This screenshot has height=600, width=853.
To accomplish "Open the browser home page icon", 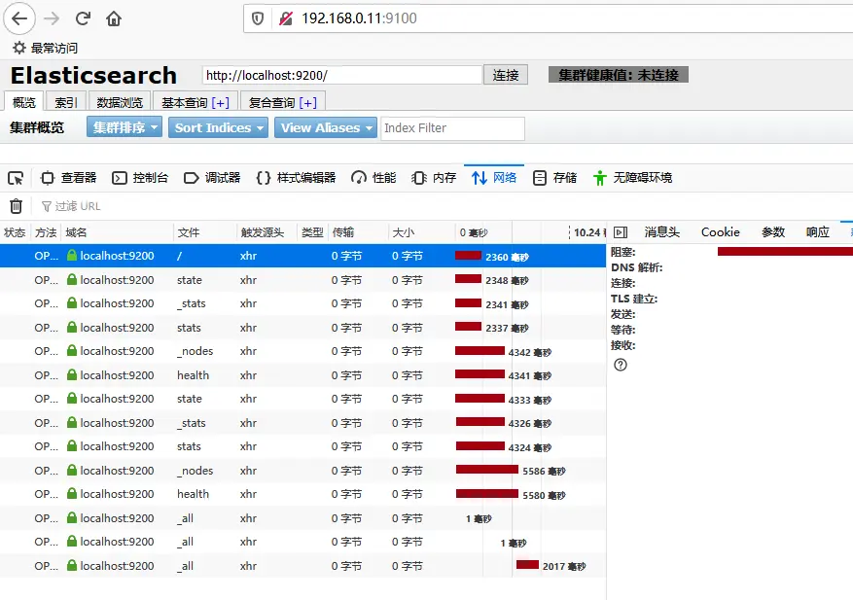I will (114, 19).
